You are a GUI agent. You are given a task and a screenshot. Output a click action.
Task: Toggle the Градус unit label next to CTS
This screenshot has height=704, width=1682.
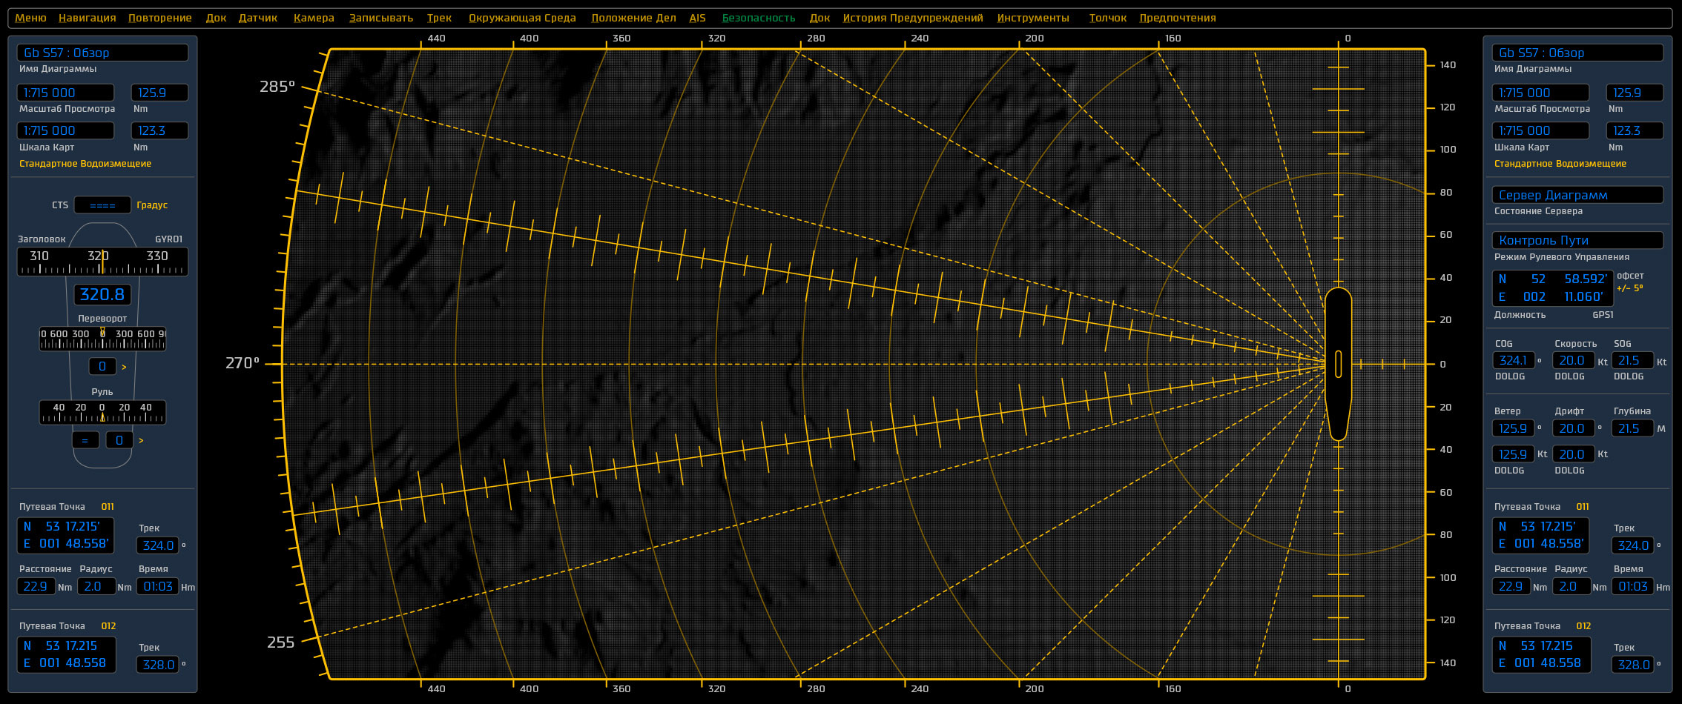click(x=152, y=205)
